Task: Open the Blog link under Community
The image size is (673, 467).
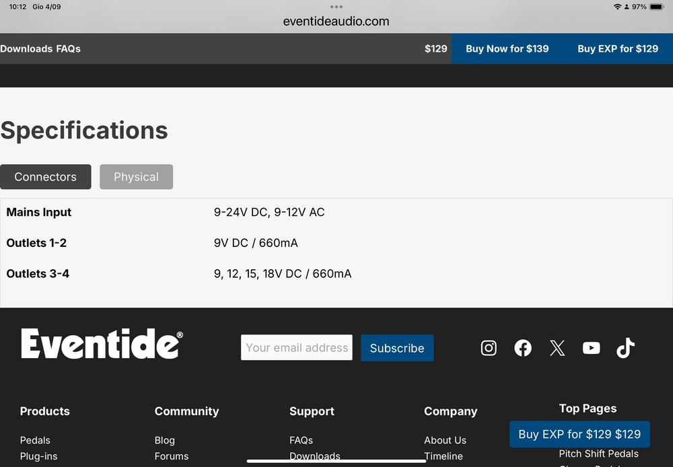Action: coord(165,440)
